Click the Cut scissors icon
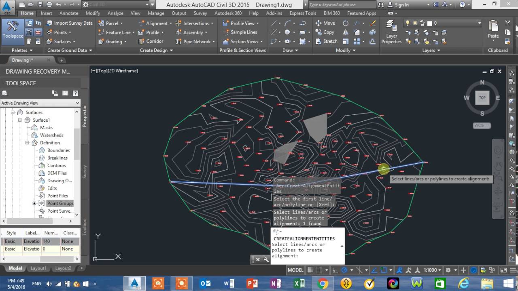This screenshot has height=291, width=518. coord(508,23)
